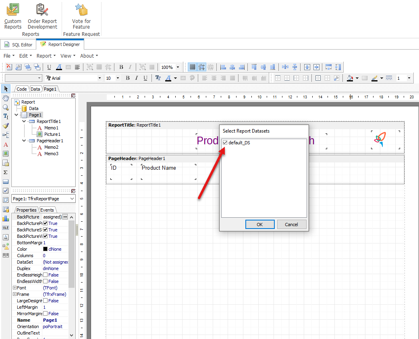
Task: Insert a Picture object from the toolbar
Action: point(6,154)
